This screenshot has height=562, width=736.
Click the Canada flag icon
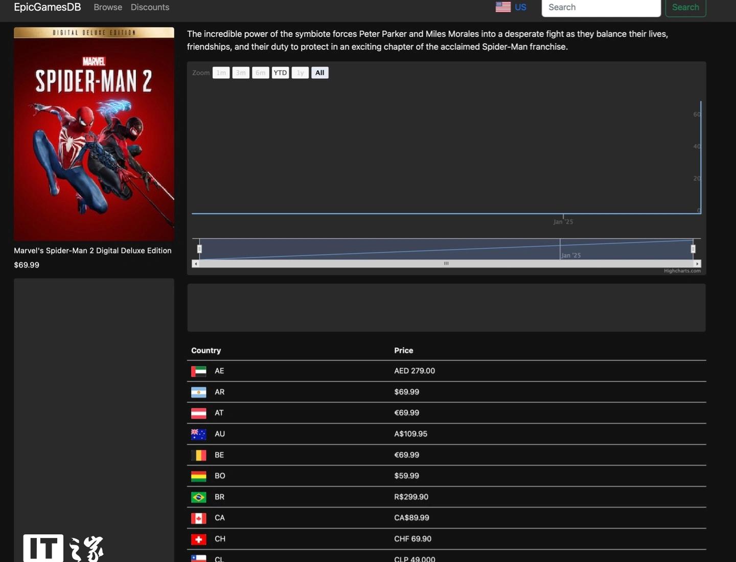[x=198, y=518]
